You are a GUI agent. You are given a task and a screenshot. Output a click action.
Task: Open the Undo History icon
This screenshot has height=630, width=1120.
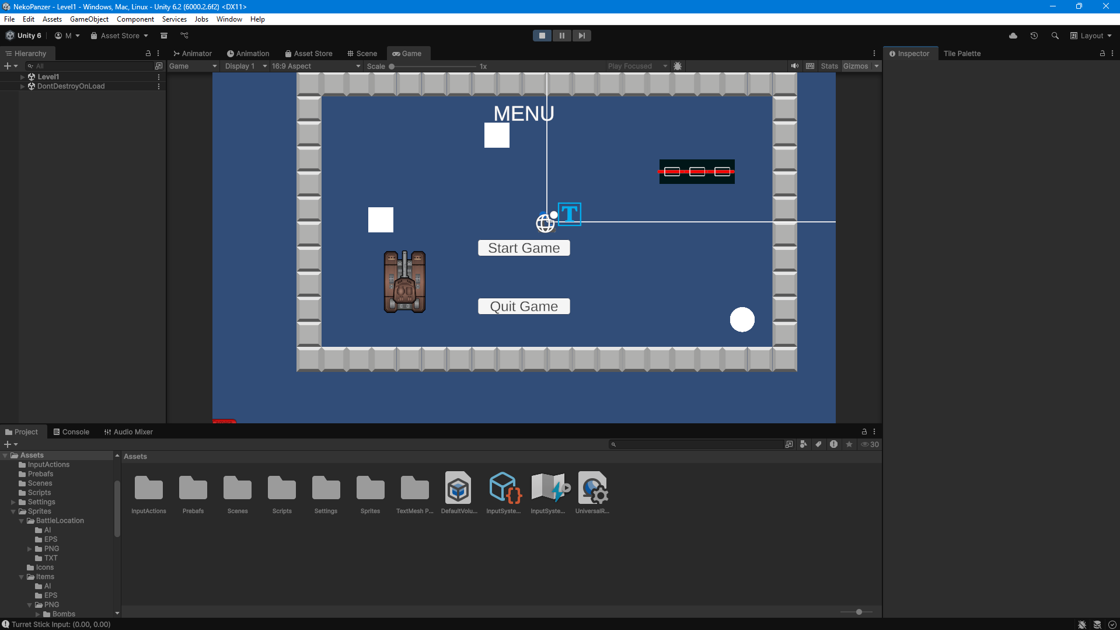tap(1034, 36)
